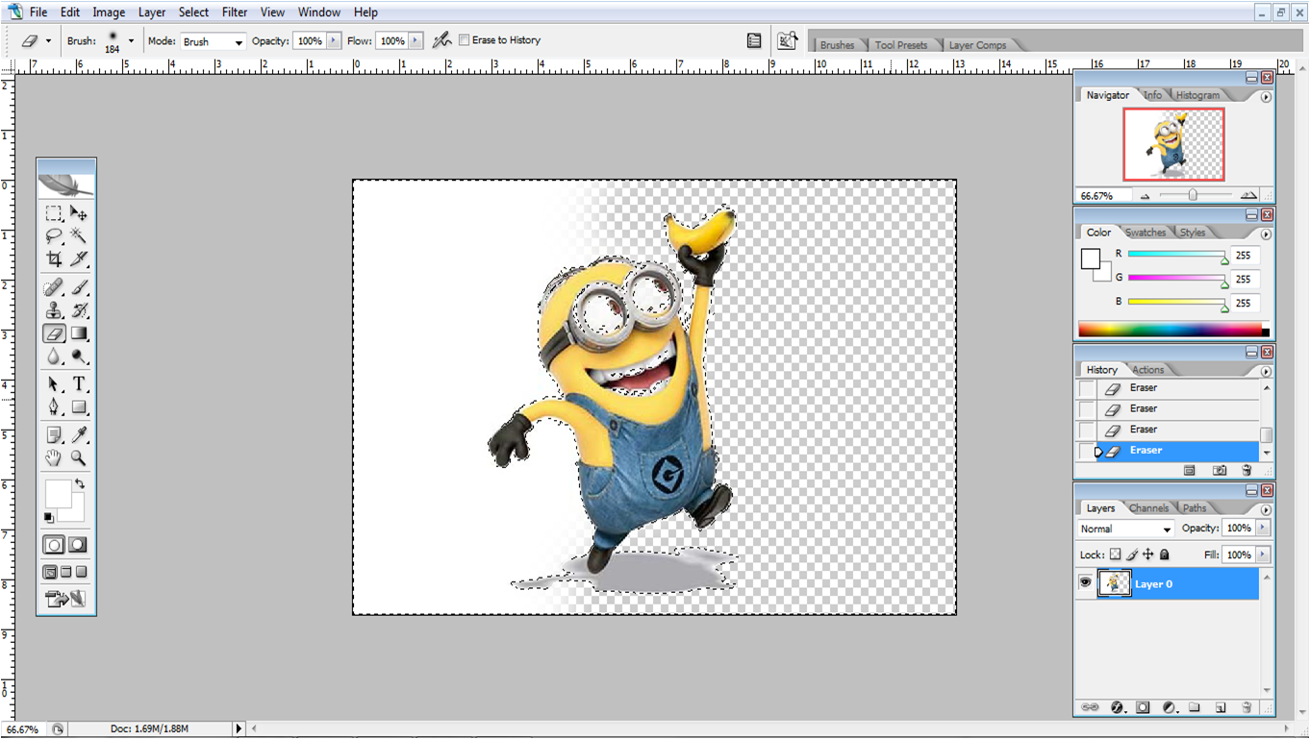The width and height of the screenshot is (1310, 739).
Task: Select the Zoom tool
Action: pos(79,458)
